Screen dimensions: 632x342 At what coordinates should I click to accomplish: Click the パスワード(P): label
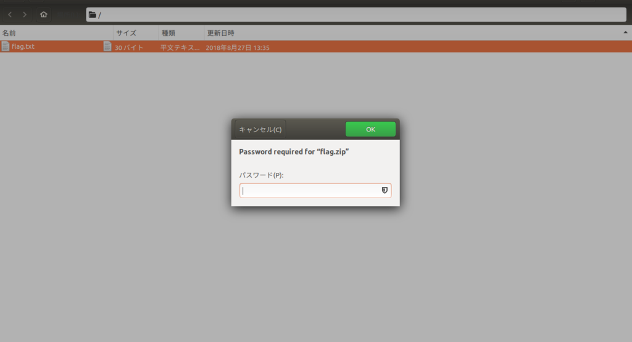(x=261, y=175)
